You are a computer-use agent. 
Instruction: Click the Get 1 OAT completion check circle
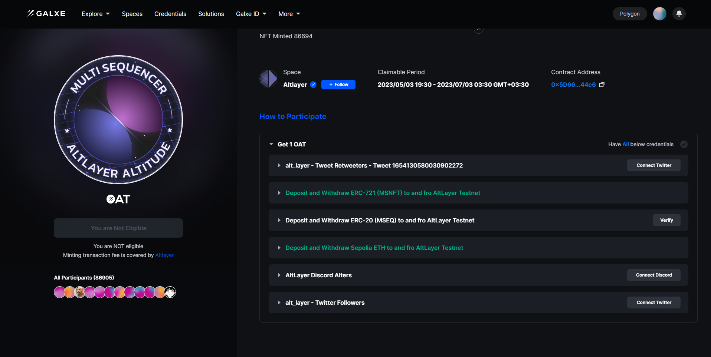click(684, 144)
